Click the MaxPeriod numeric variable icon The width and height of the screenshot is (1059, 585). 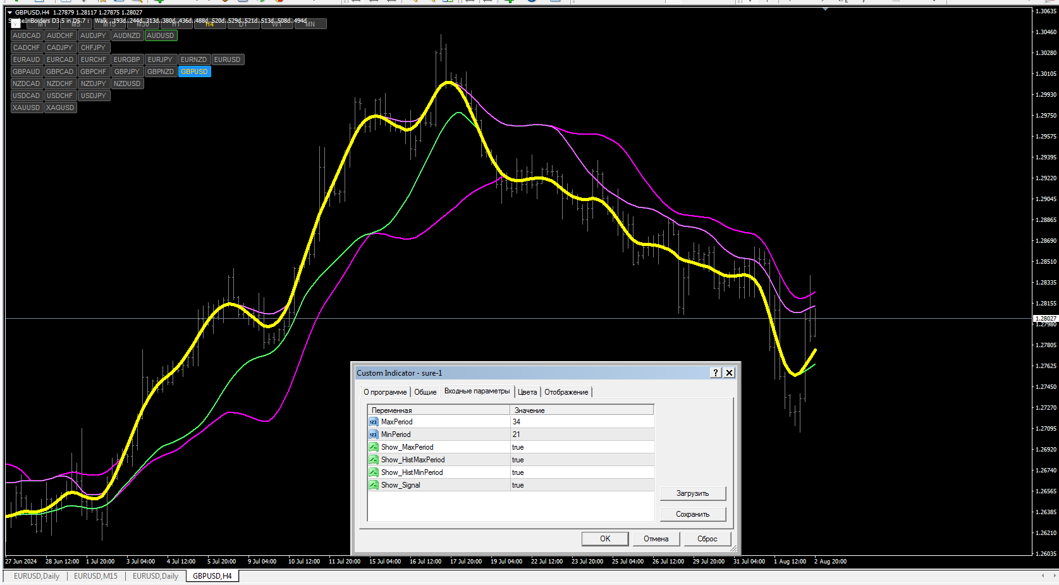click(373, 422)
